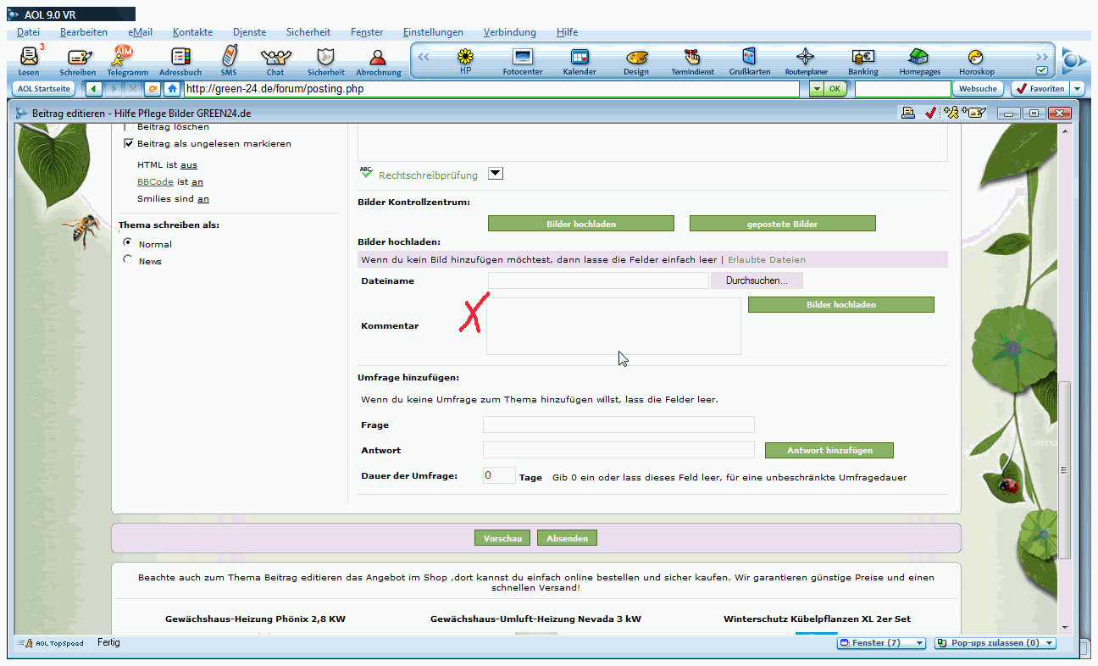The height and width of the screenshot is (666, 1098).
Task: Click the Durchsuchen... button
Action: coord(757,280)
